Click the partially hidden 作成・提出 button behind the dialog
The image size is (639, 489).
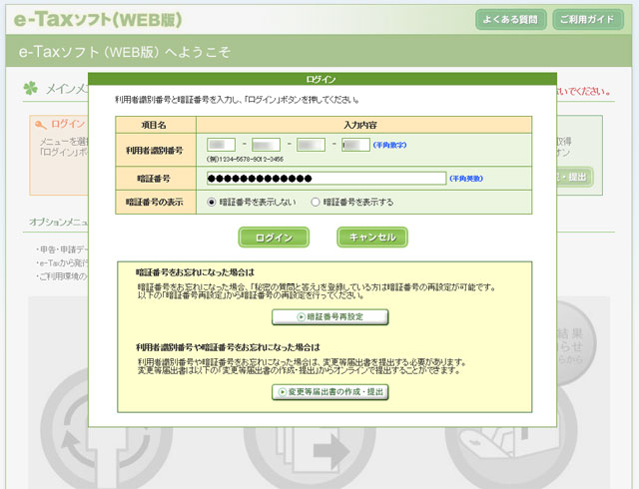point(572,177)
